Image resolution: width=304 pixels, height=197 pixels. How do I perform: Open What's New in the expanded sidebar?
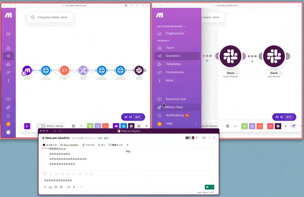(x=177, y=107)
